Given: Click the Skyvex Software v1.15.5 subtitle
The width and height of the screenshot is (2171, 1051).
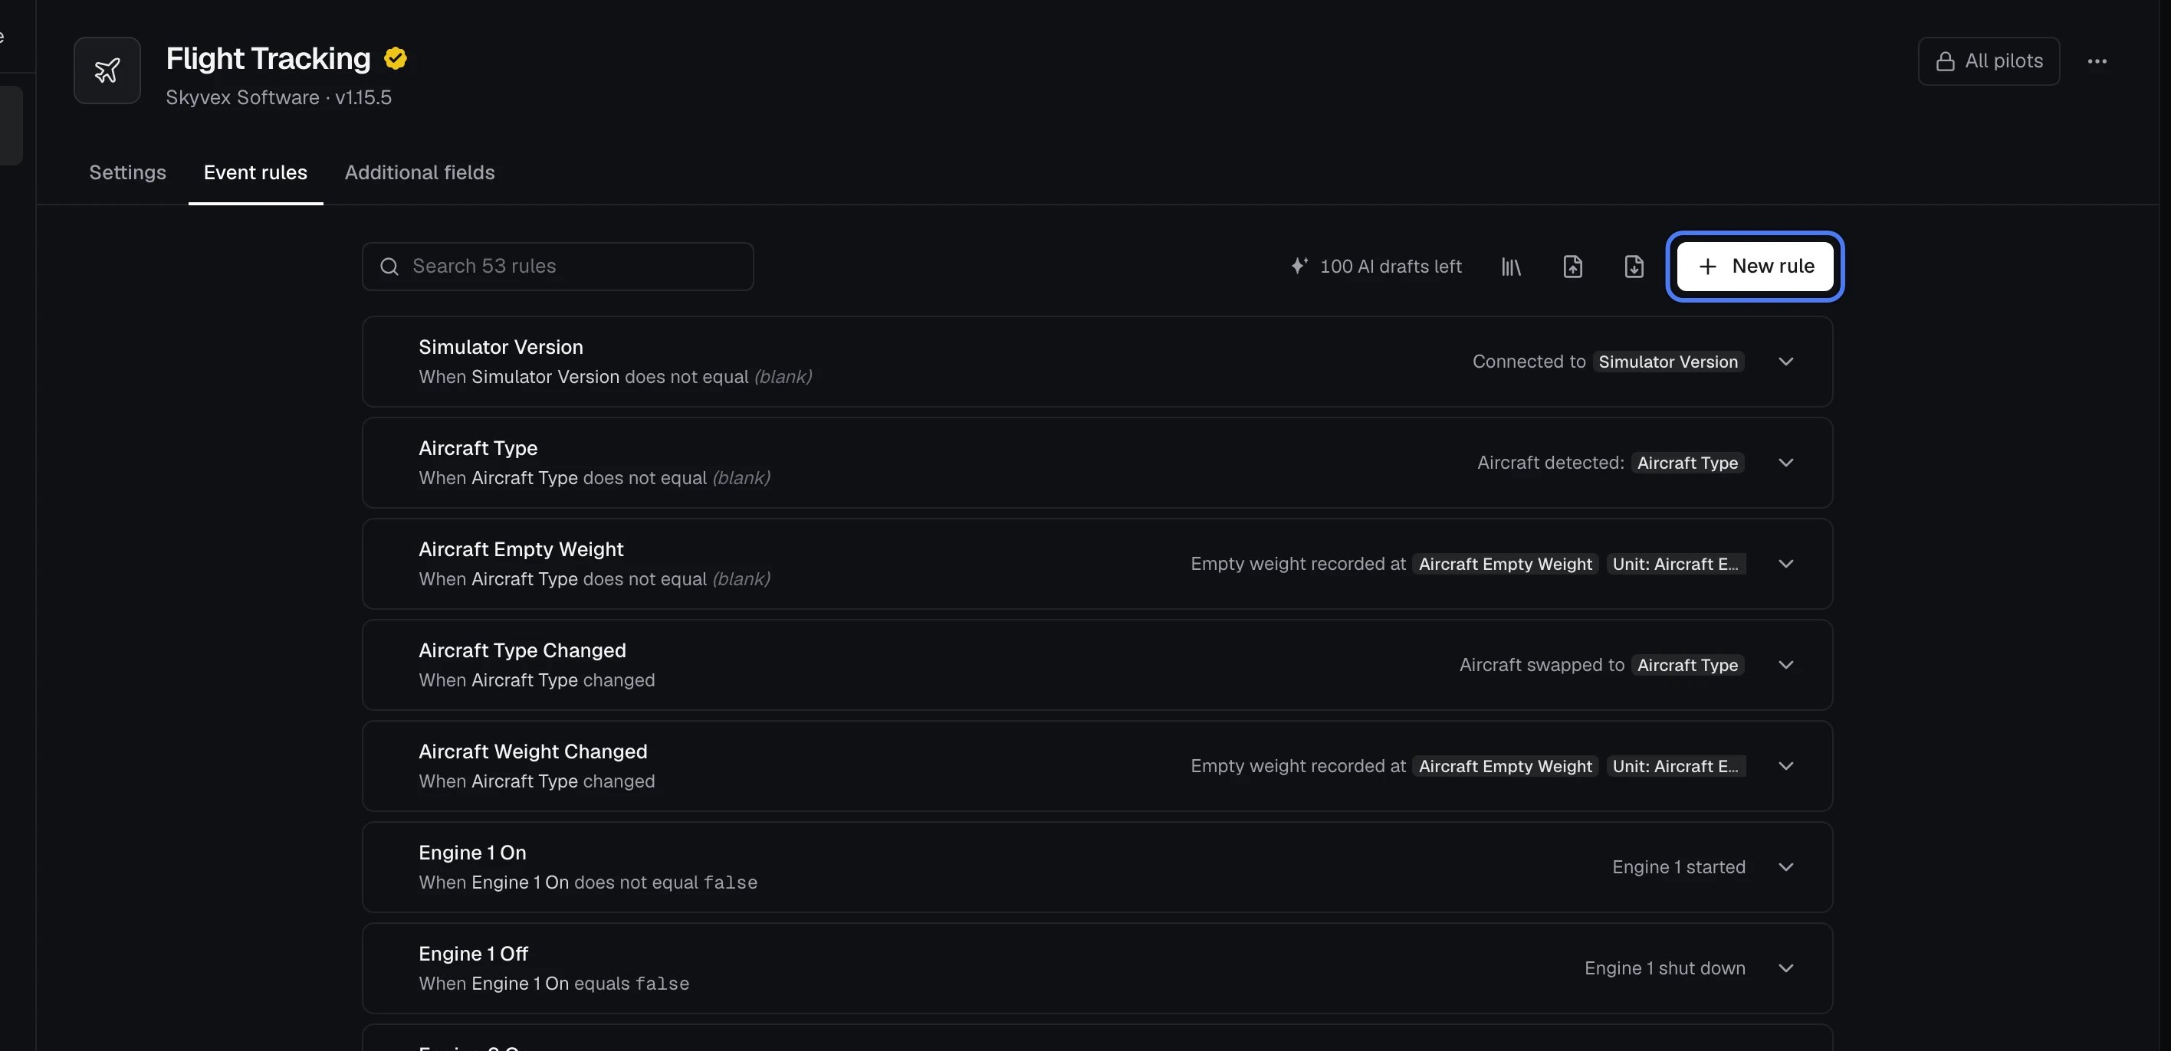Looking at the screenshot, I should coord(279,98).
